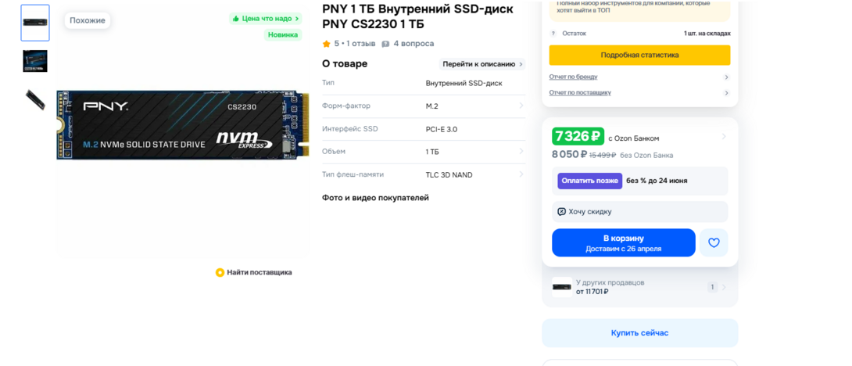Open 'Отчет по бренду' report link

point(573,77)
